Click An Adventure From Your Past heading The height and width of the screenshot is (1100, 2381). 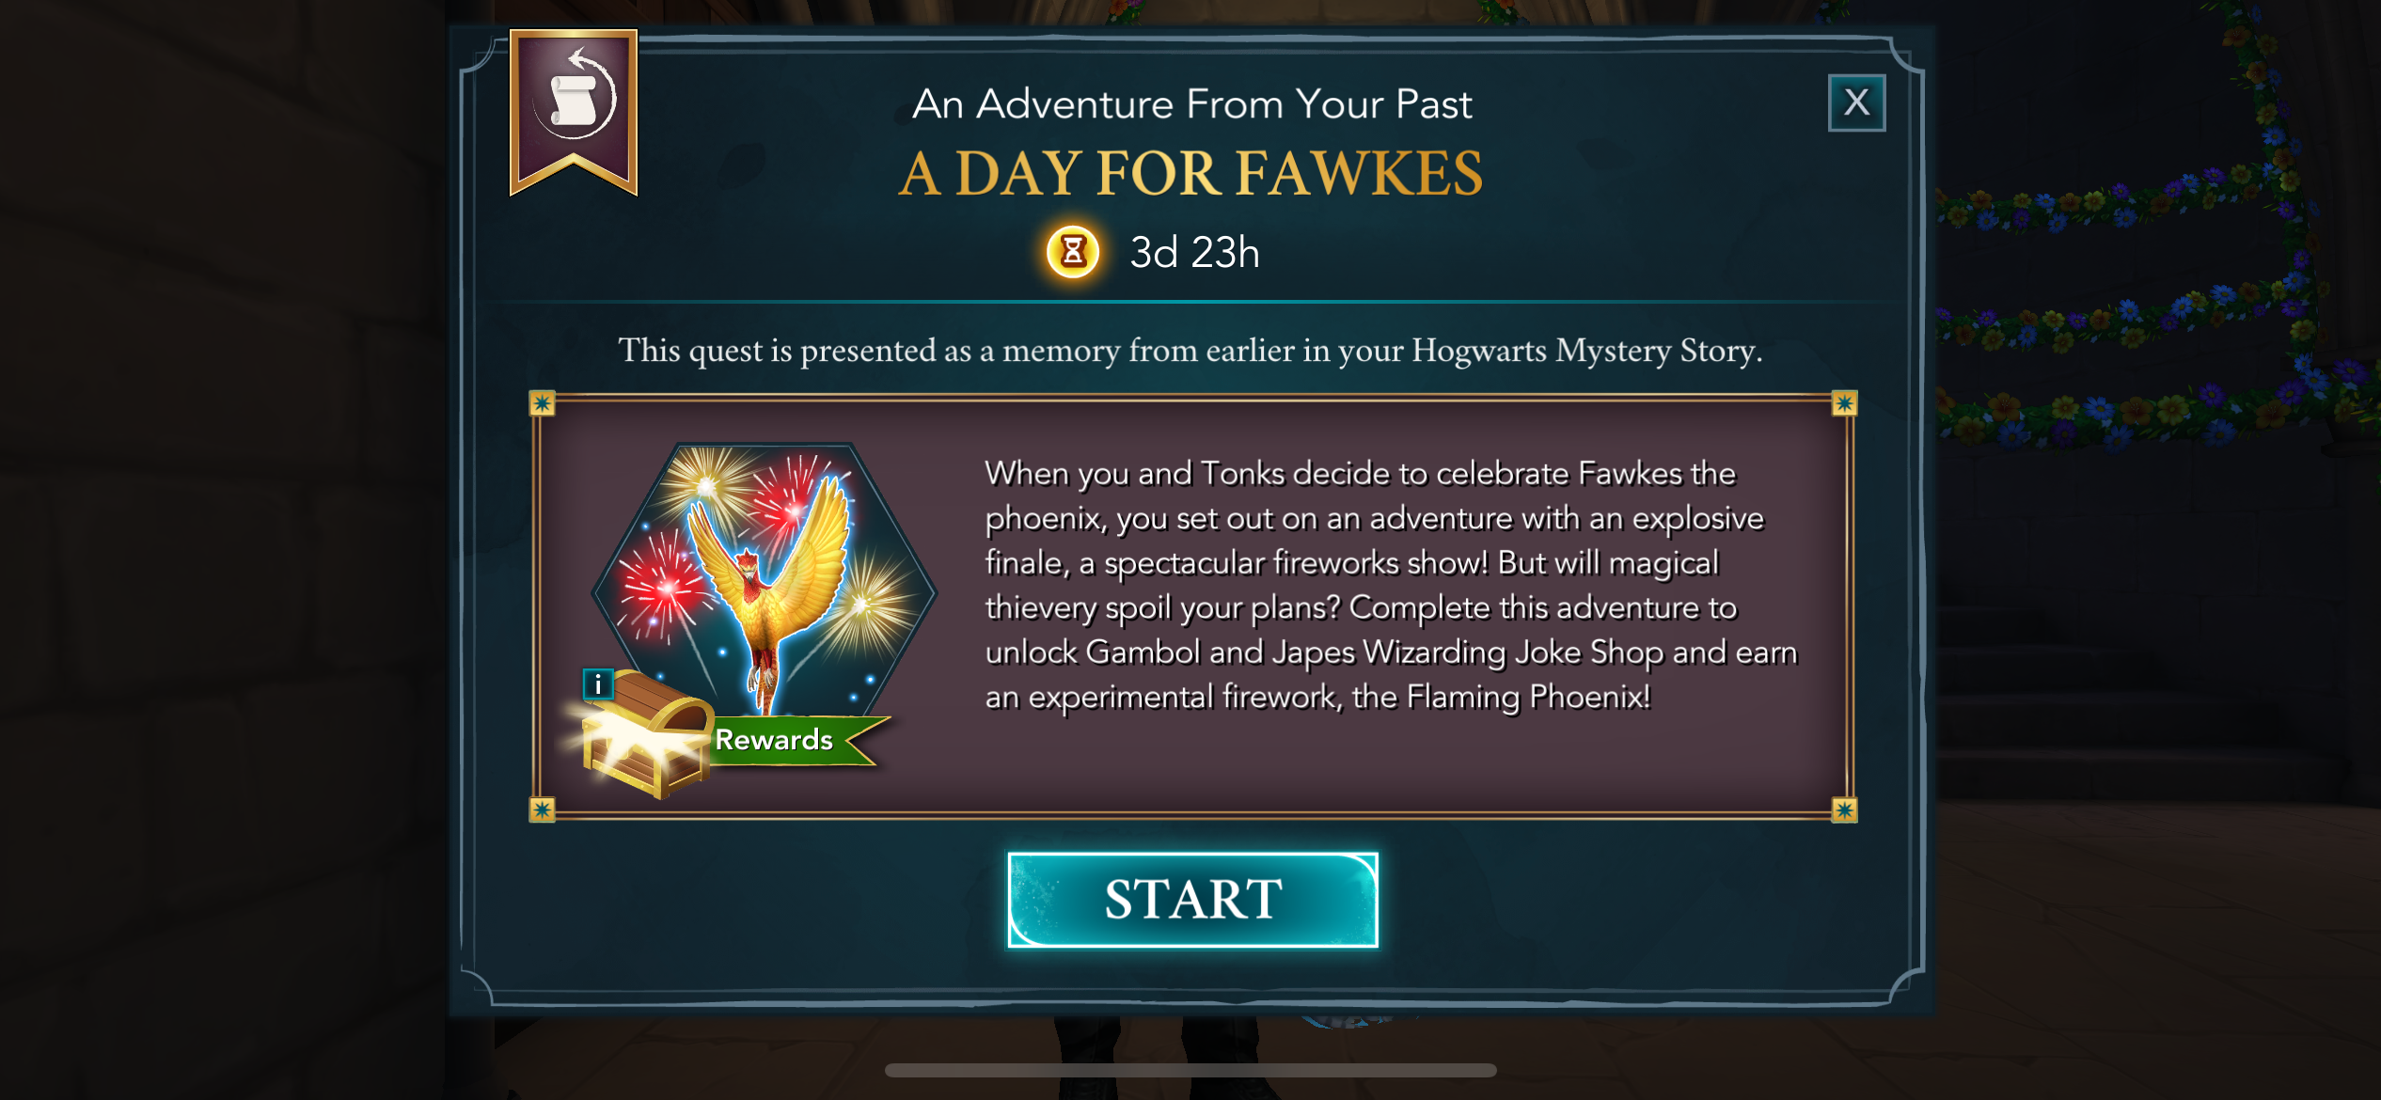(1191, 103)
